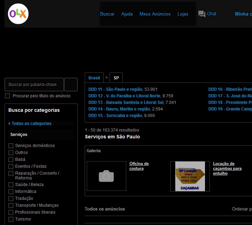Open DDD 11 - São Paulo e região
This screenshot has width=252, height=225.
(x=115, y=89)
